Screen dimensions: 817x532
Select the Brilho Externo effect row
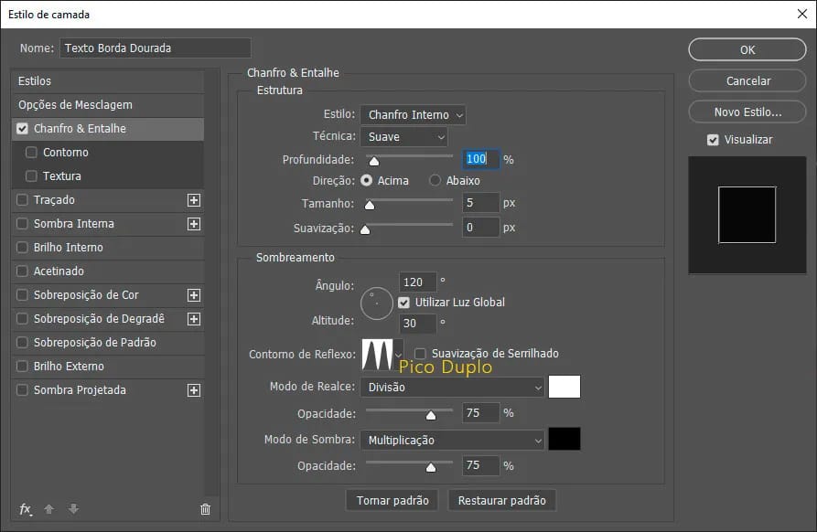tap(108, 367)
